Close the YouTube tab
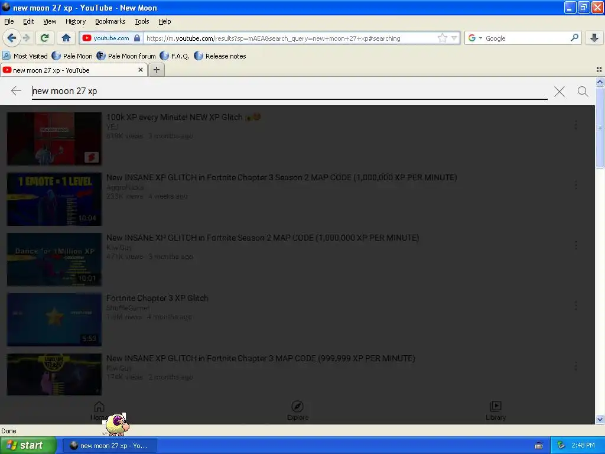The height and width of the screenshot is (454, 605). 141,70
